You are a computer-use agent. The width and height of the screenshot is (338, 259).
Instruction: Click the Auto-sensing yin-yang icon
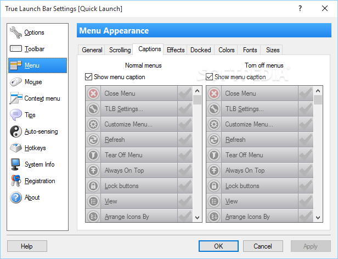tap(16, 131)
